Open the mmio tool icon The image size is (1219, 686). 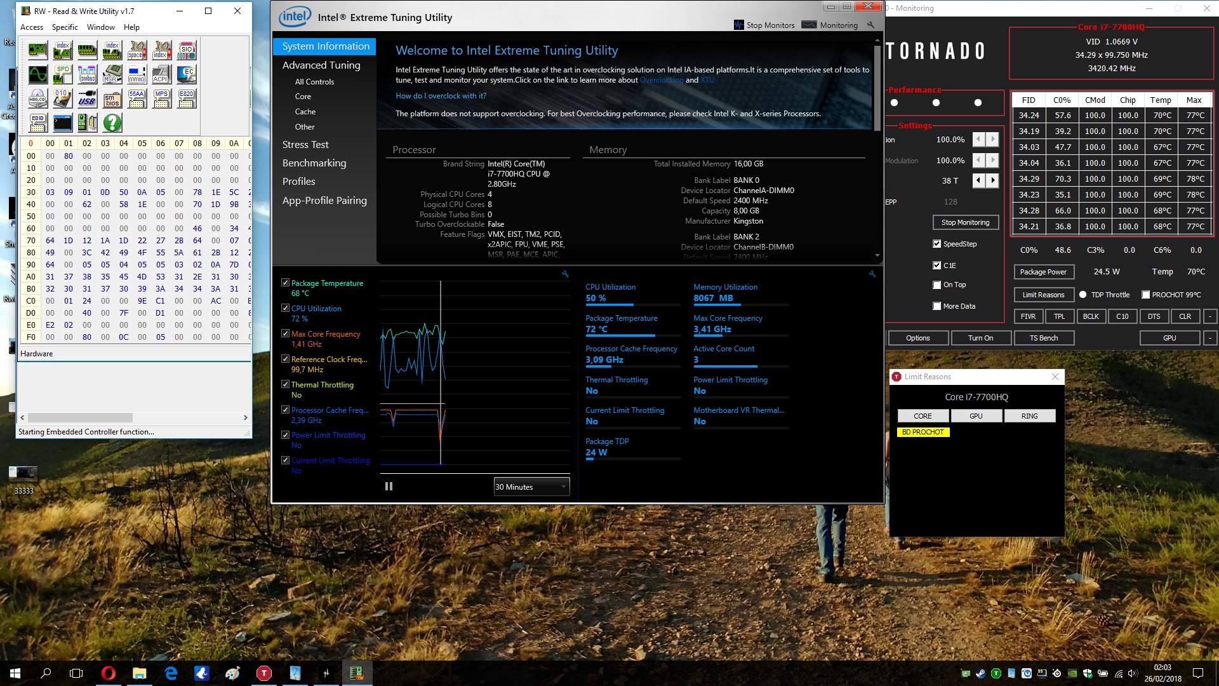pyautogui.click(x=137, y=74)
